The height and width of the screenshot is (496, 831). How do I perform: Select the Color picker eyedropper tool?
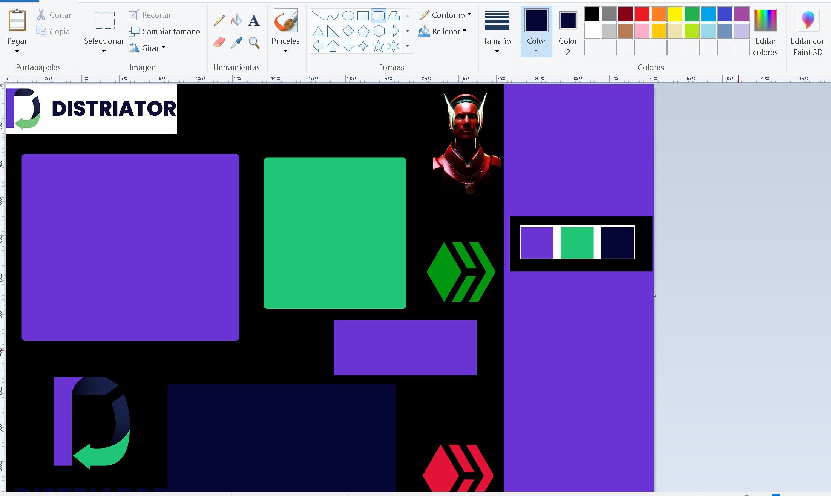click(236, 43)
